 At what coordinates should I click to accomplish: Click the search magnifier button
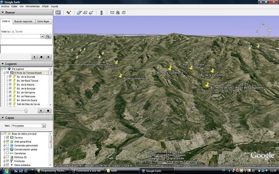pyautogui.click(x=48, y=36)
